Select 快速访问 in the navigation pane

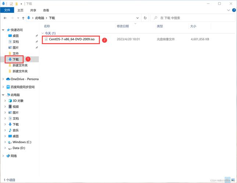pyautogui.click(x=17, y=30)
